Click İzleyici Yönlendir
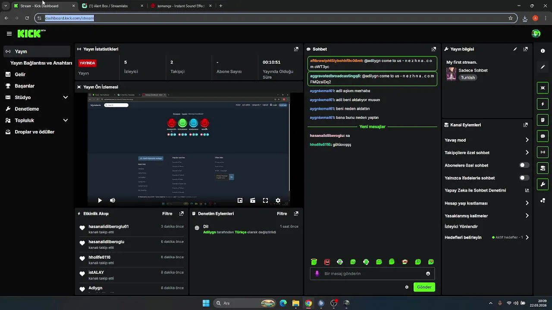 461,226
